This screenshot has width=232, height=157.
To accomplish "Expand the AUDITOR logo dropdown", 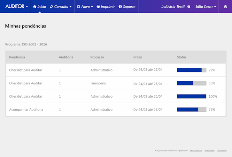I will [27, 7].
